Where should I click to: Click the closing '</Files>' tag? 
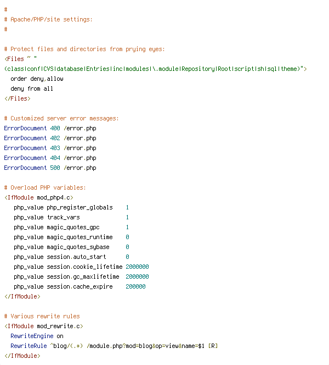(x=18, y=98)
